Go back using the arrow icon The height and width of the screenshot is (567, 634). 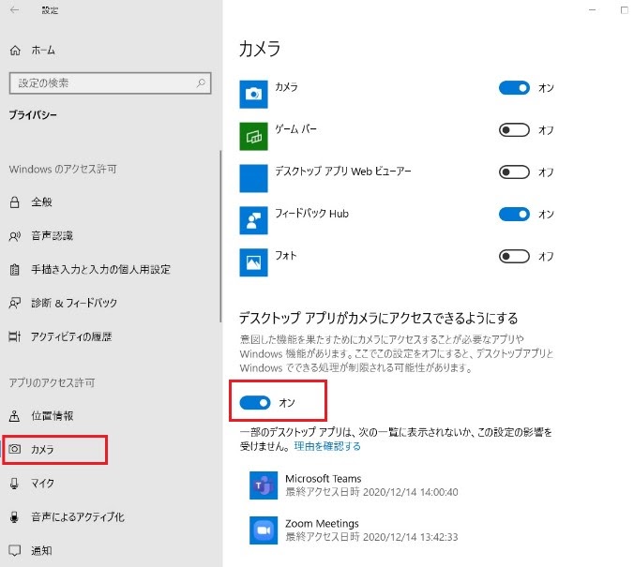pyautogui.click(x=15, y=10)
